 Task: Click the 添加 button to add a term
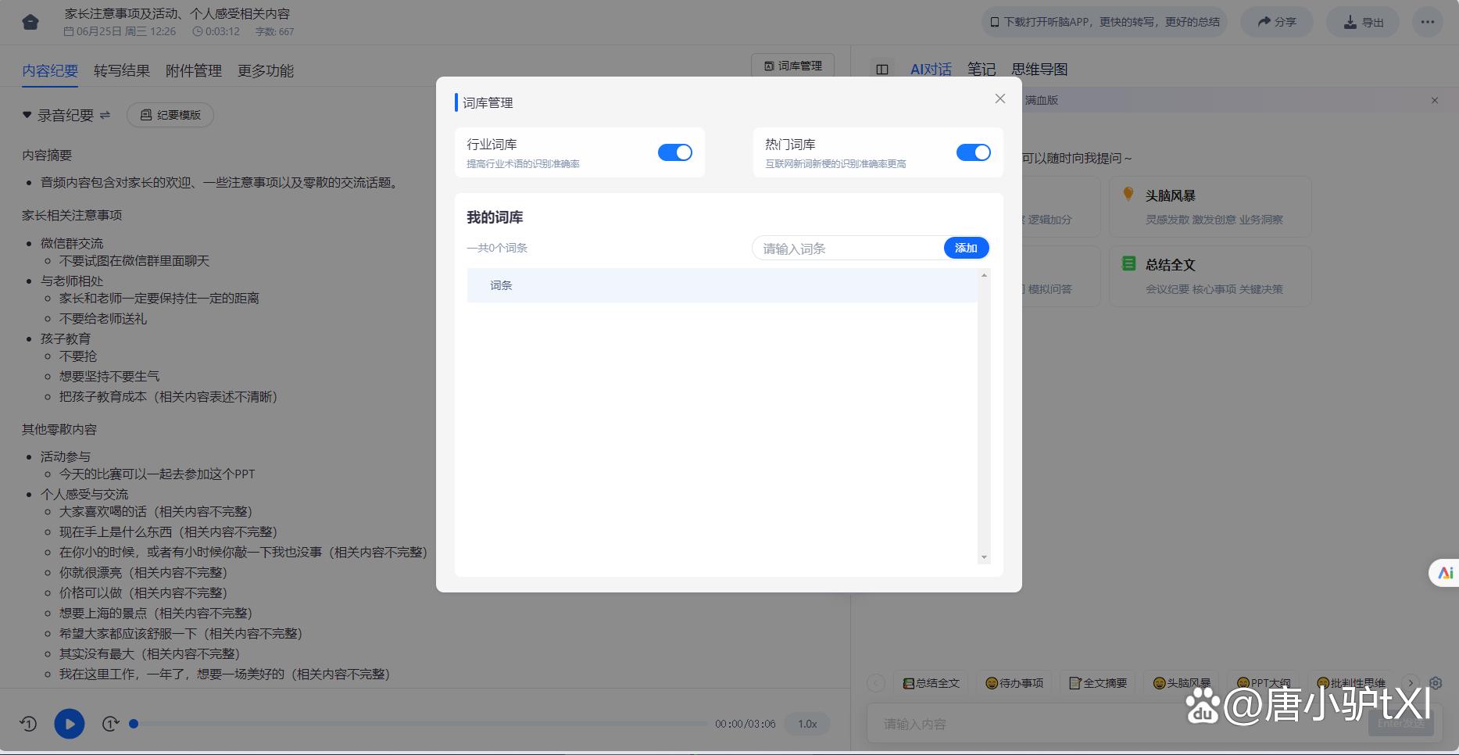pos(966,248)
